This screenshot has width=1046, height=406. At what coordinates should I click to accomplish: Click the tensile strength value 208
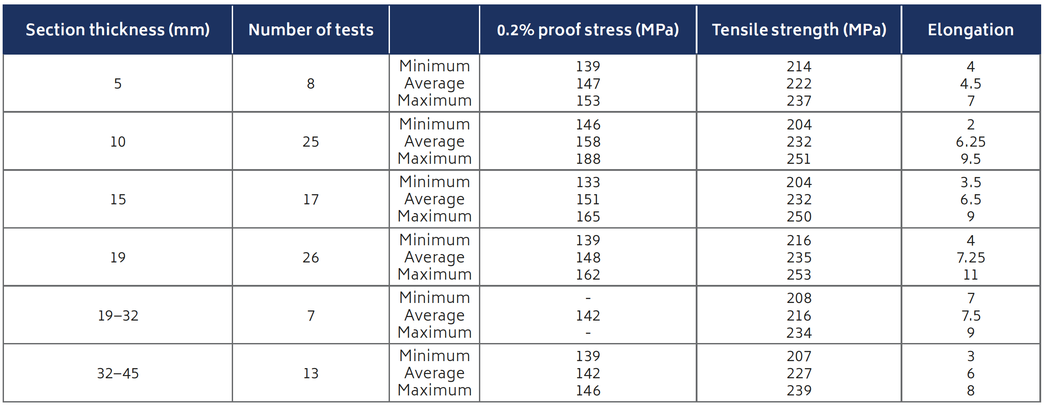point(799,298)
